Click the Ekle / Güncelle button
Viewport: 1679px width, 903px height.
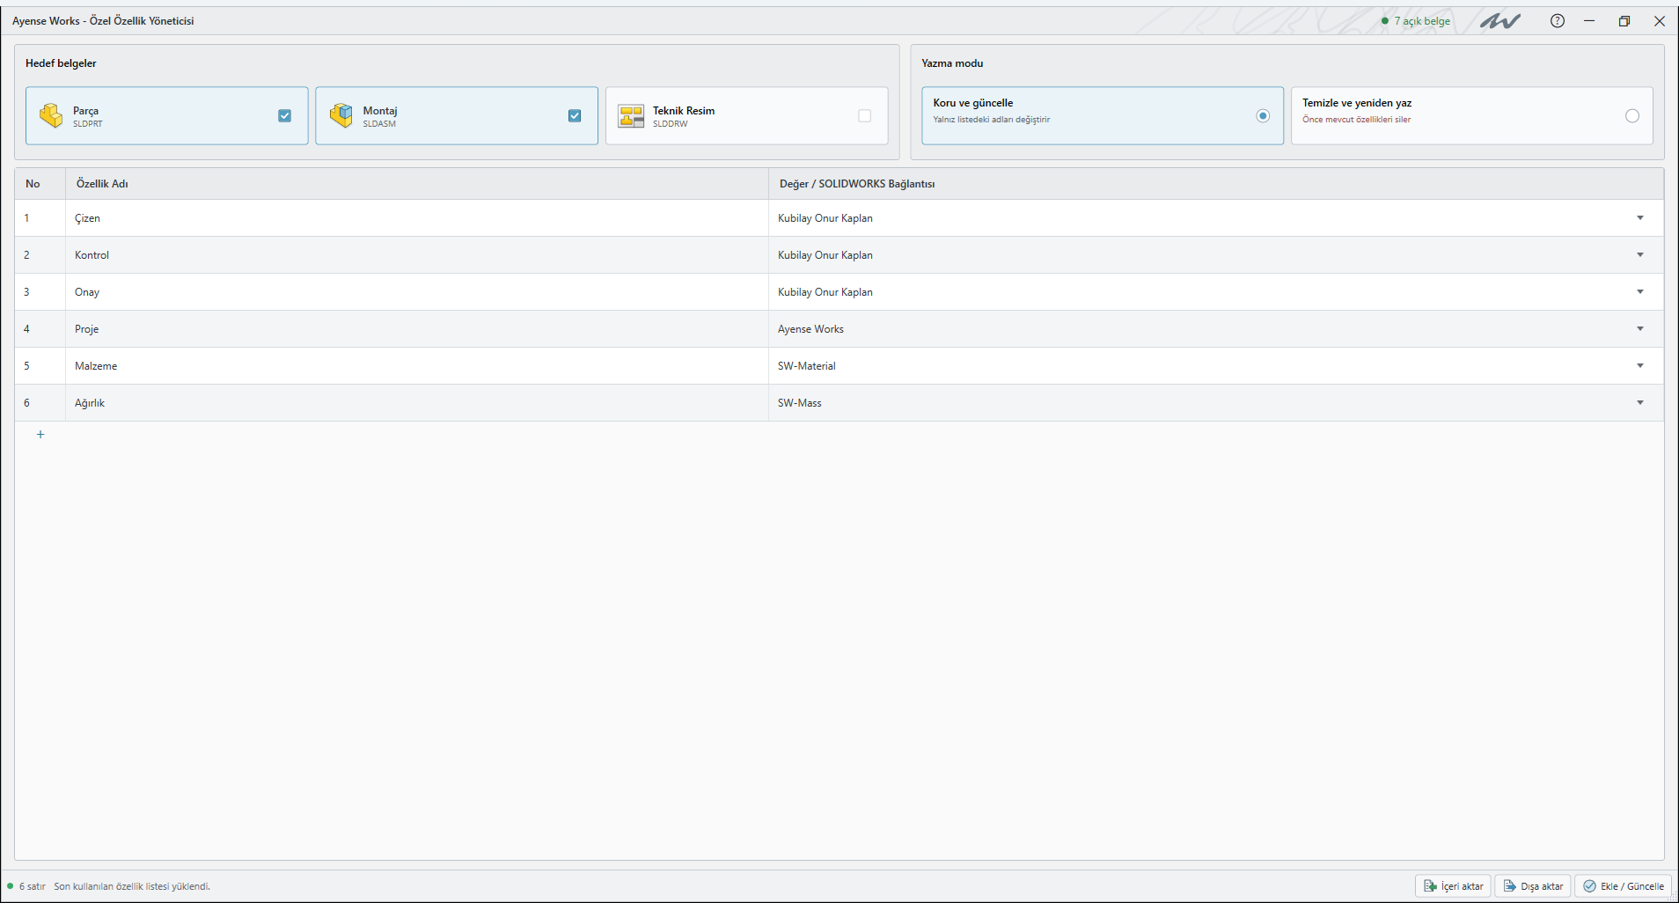pos(1624,886)
